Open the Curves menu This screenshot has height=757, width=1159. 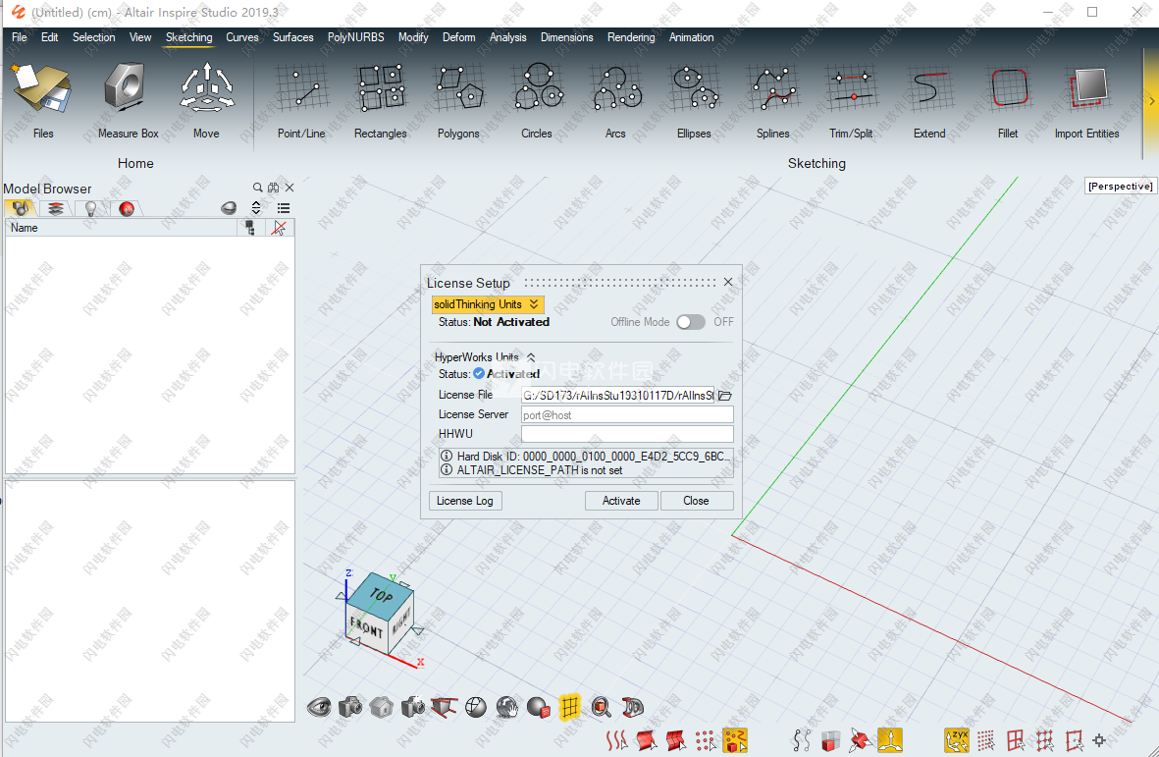pyautogui.click(x=242, y=37)
